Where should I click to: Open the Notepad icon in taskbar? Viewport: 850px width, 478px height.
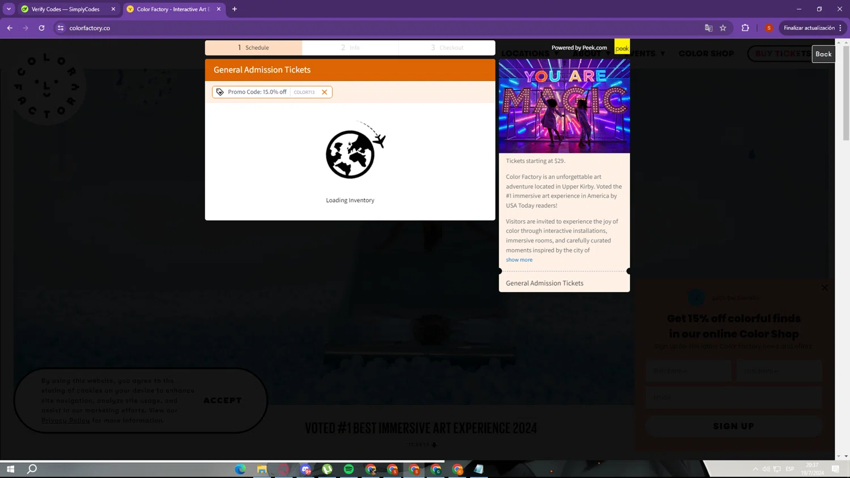[479, 469]
